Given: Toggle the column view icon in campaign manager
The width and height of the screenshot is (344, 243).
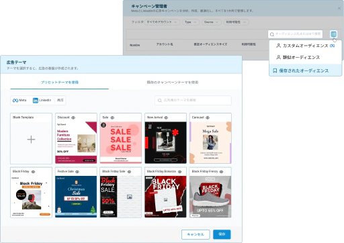Looking at the screenshot, I should coord(333,34).
